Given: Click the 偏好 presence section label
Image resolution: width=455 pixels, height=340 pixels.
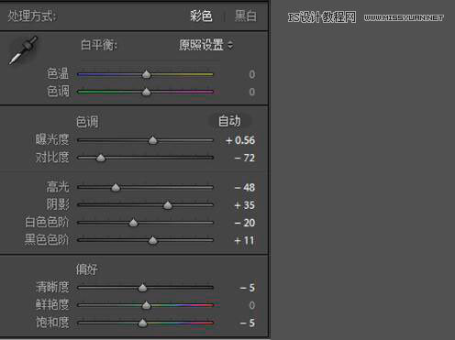Looking at the screenshot, I should pos(87,269).
